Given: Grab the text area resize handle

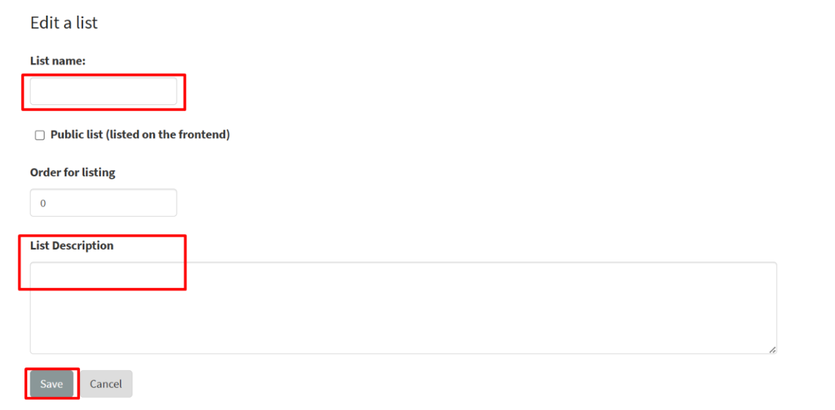Looking at the screenshot, I should (x=773, y=350).
